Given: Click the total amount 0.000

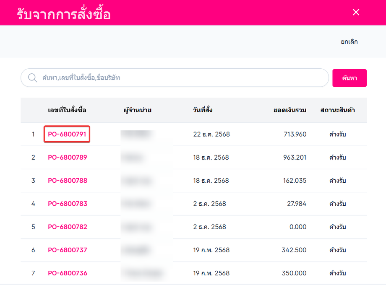Looking at the screenshot, I should click(x=298, y=227).
